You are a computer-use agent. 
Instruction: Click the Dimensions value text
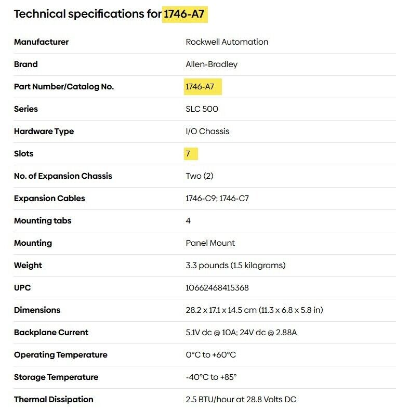[254, 310]
